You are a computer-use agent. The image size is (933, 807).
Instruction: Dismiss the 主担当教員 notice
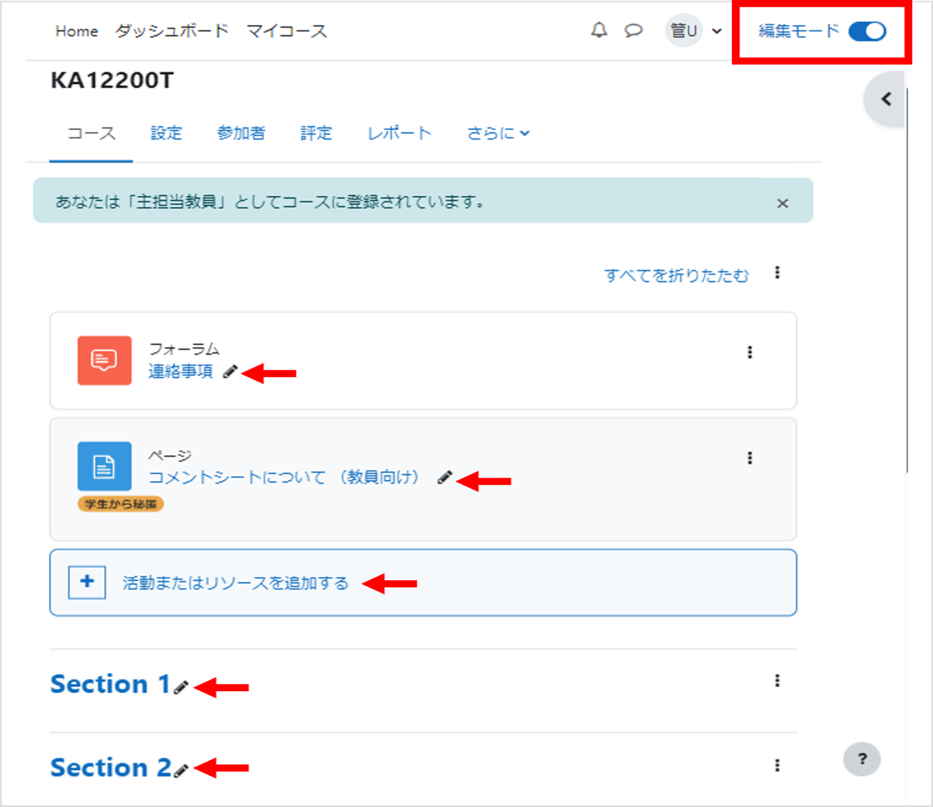point(782,203)
